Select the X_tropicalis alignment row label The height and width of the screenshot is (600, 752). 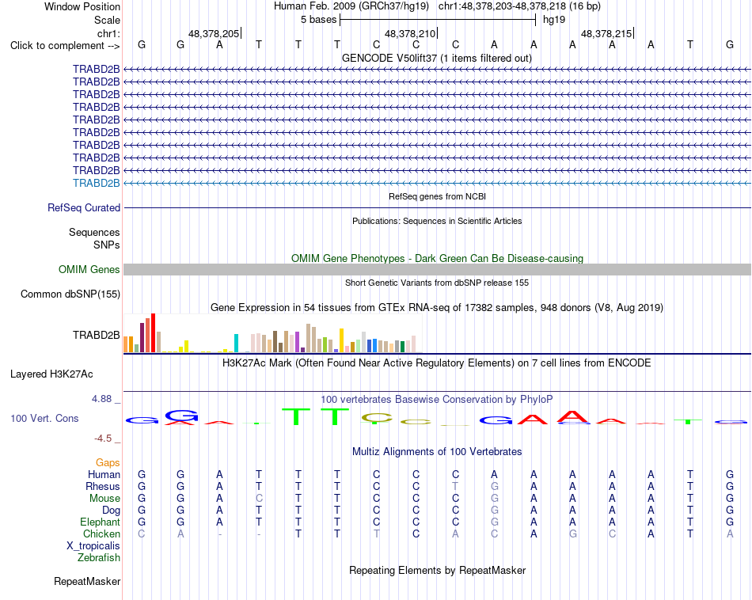click(x=93, y=546)
